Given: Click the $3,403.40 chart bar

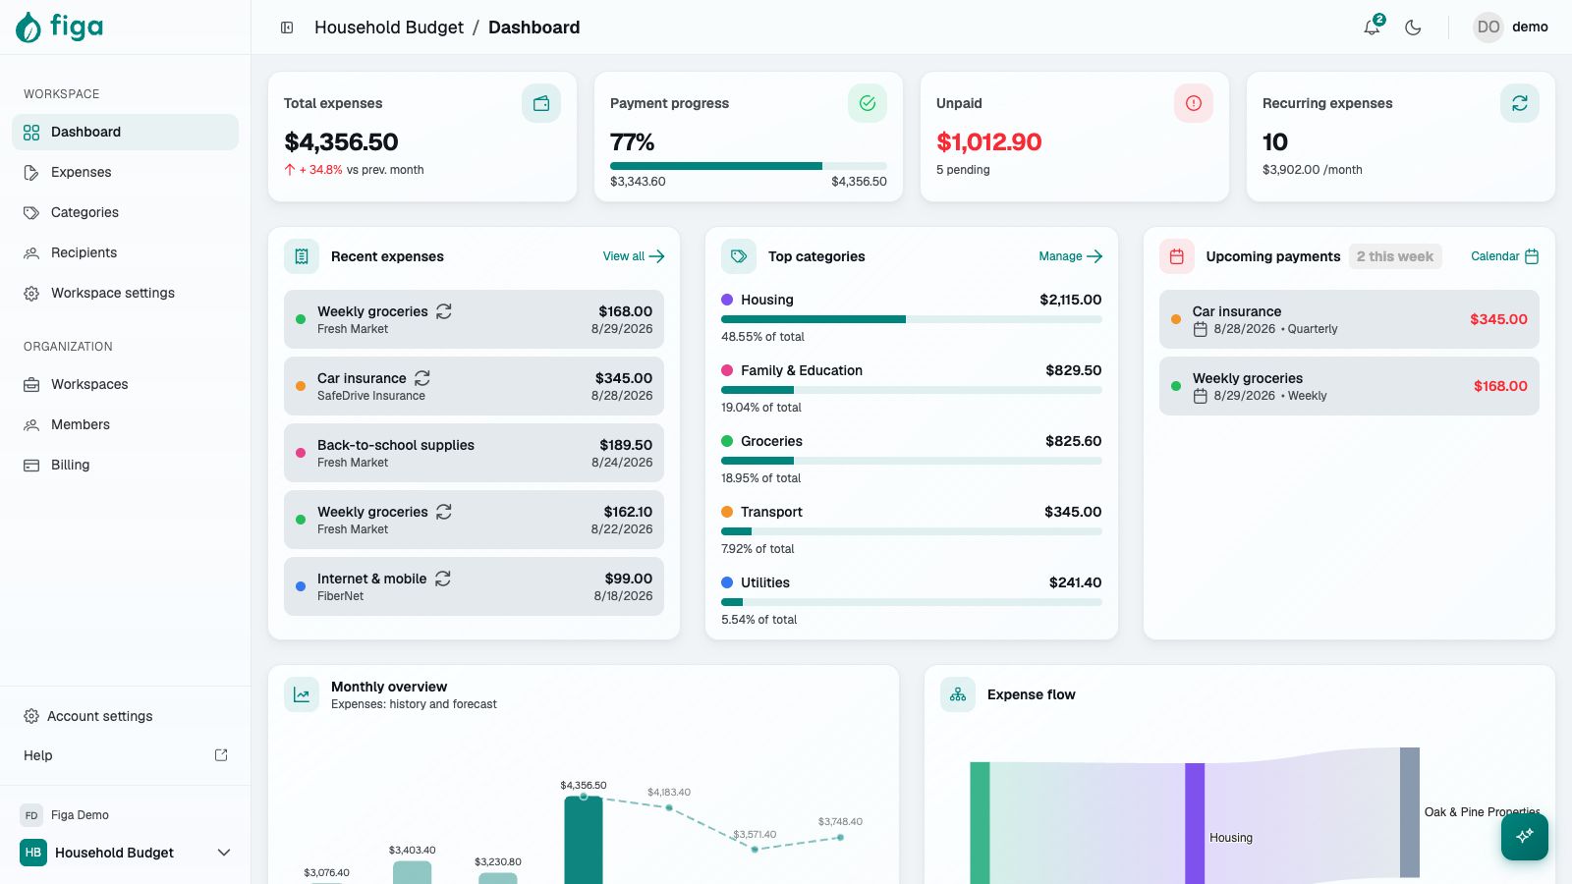Looking at the screenshot, I should pyautogui.click(x=412, y=872).
